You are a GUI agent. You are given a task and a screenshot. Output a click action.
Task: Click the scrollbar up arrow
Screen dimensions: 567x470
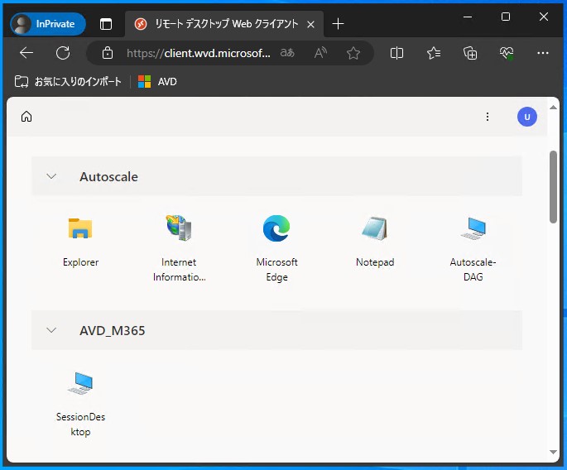click(553, 108)
